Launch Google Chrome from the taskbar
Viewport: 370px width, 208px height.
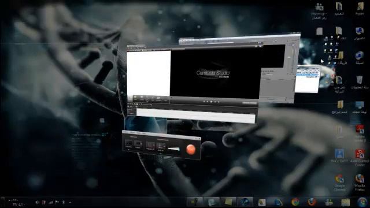295,202
